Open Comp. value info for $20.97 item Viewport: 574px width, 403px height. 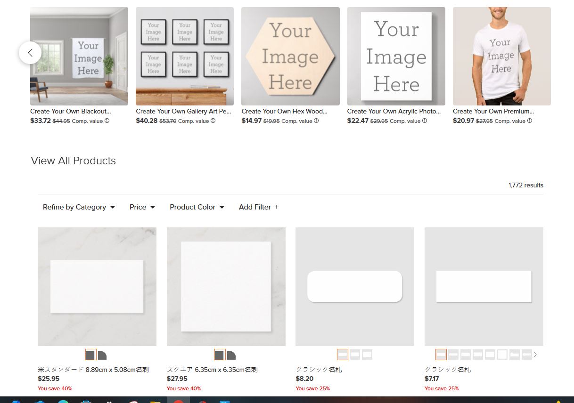coord(530,121)
